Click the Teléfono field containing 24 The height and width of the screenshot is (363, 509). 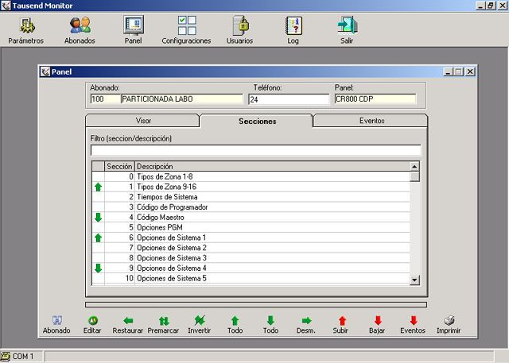(x=289, y=99)
